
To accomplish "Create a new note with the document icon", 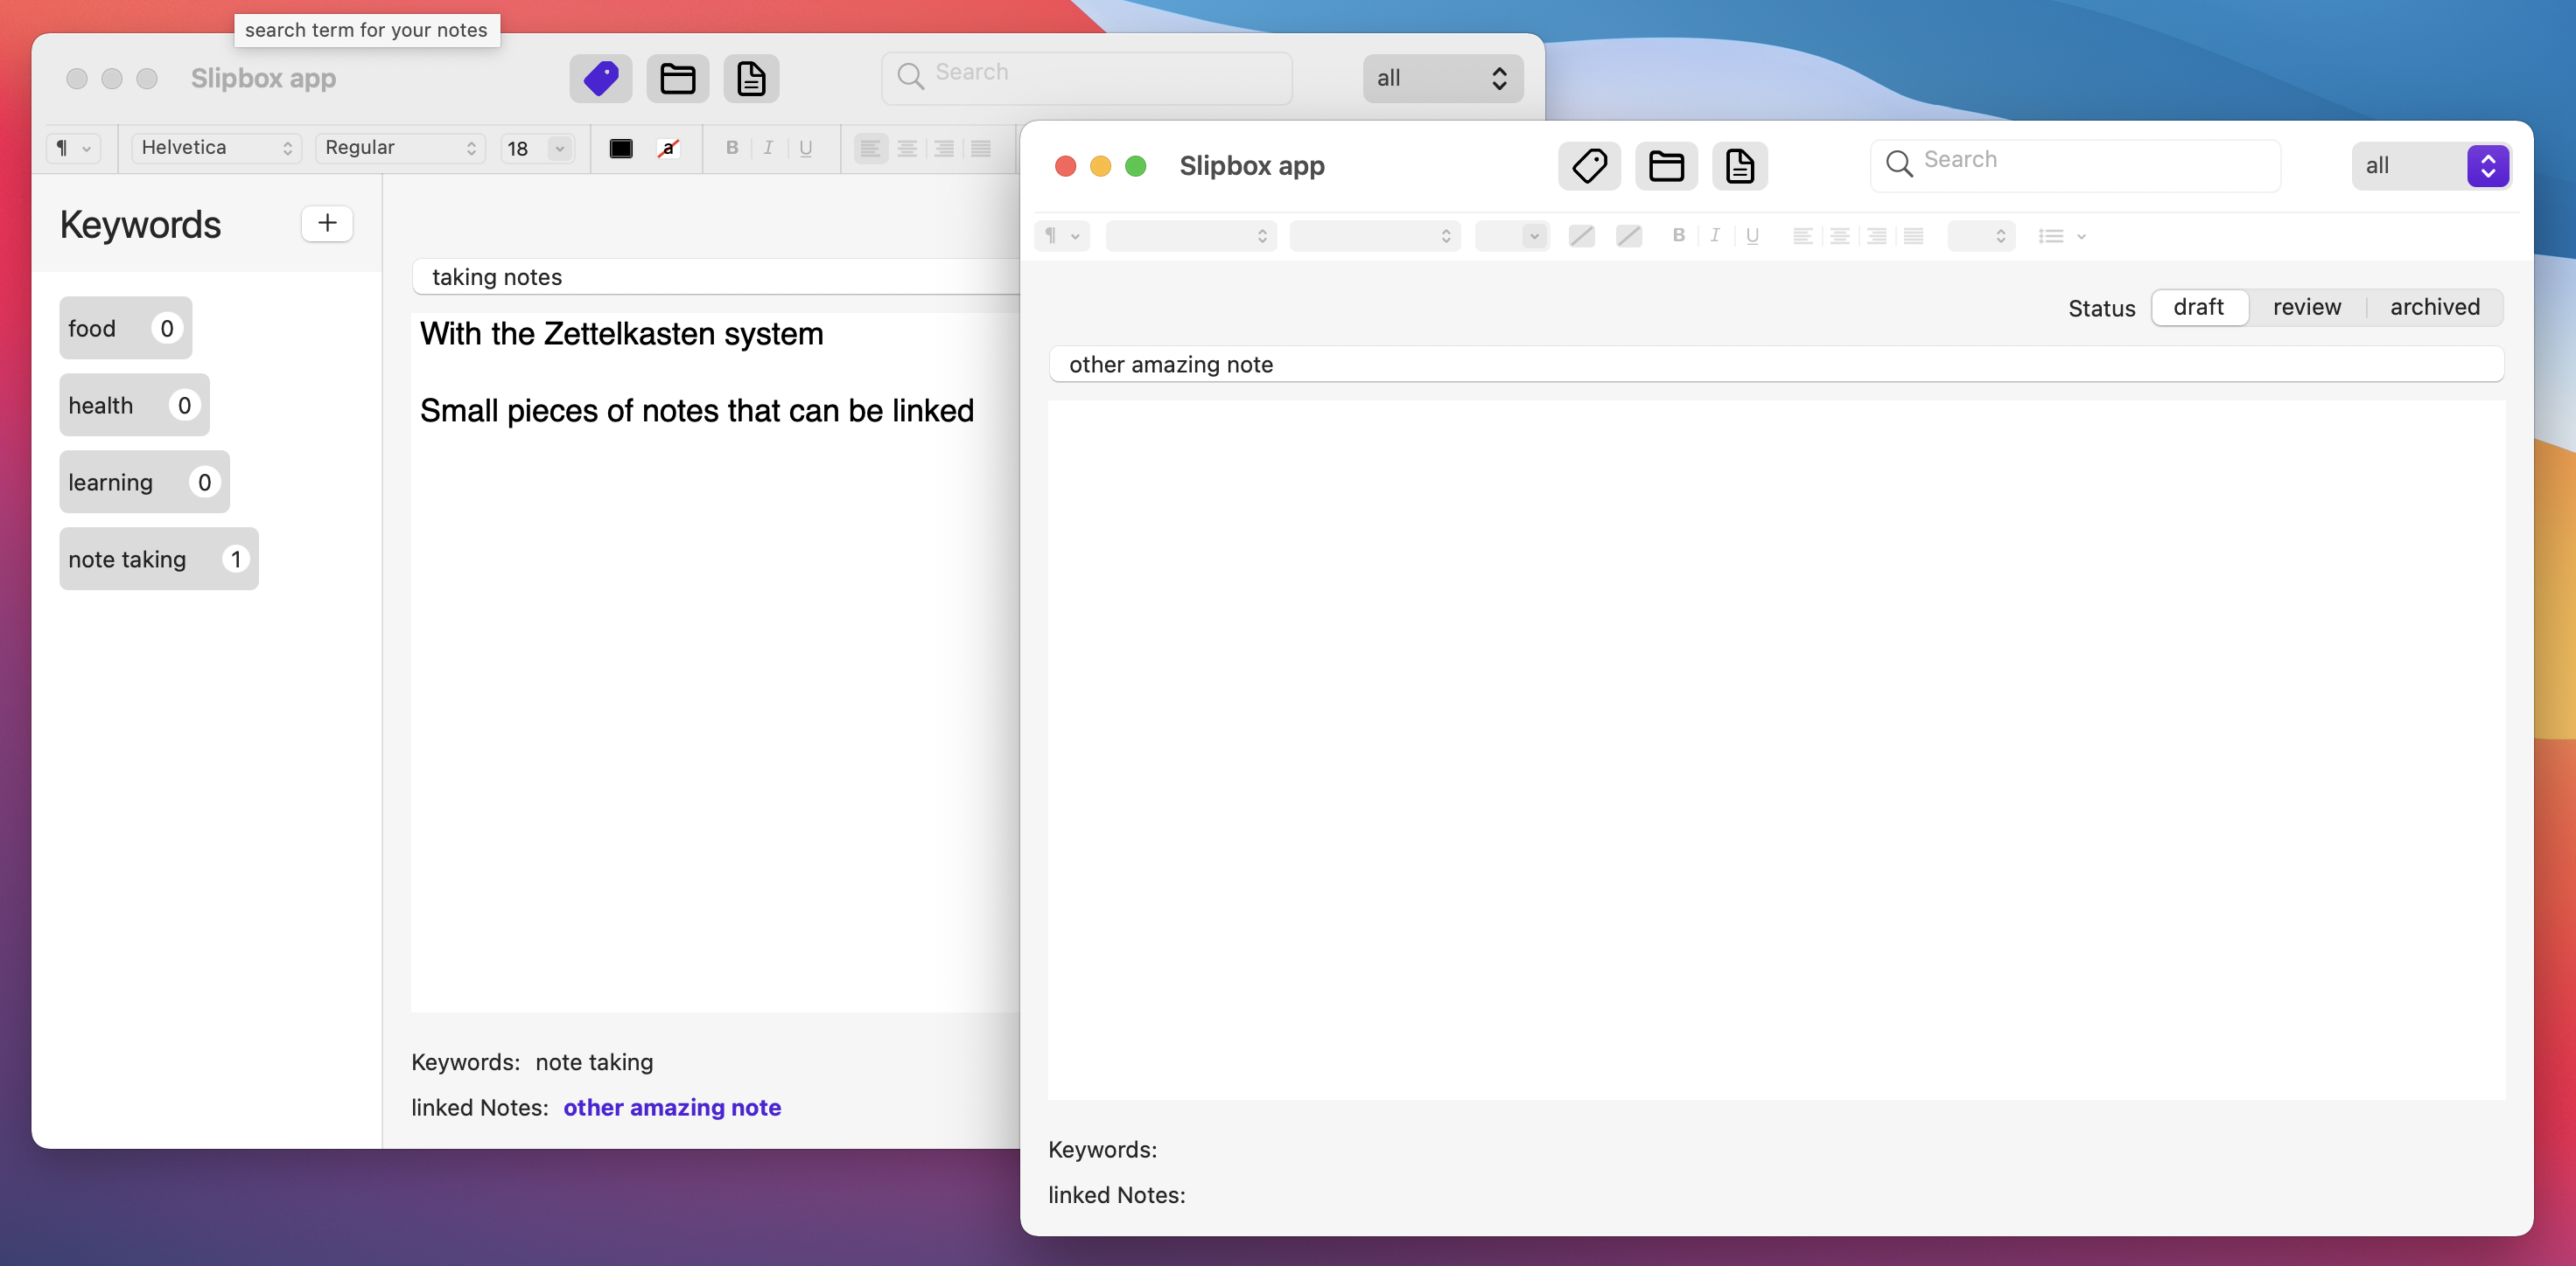I will pos(1740,166).
